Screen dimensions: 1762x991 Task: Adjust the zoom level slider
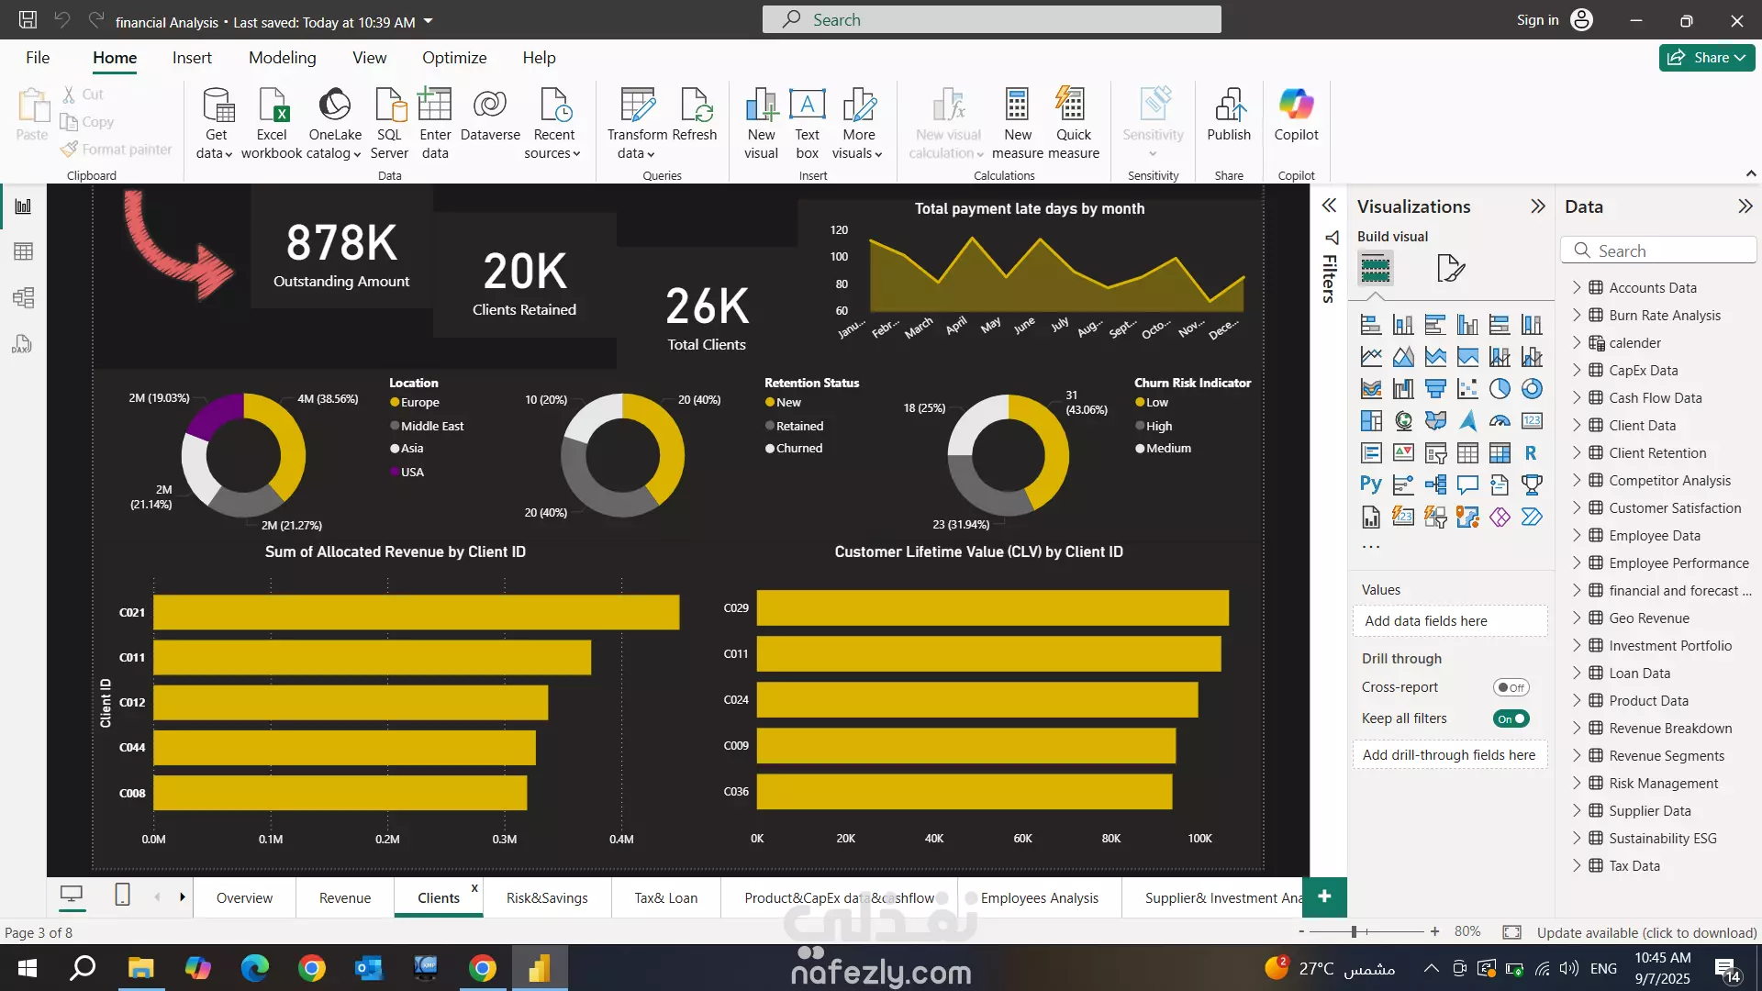pyautogui.click(x=1354, y=931)
